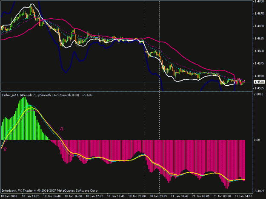Click the 1.4525 price scale label
The image size is (266, 199).
click(259, 88)
